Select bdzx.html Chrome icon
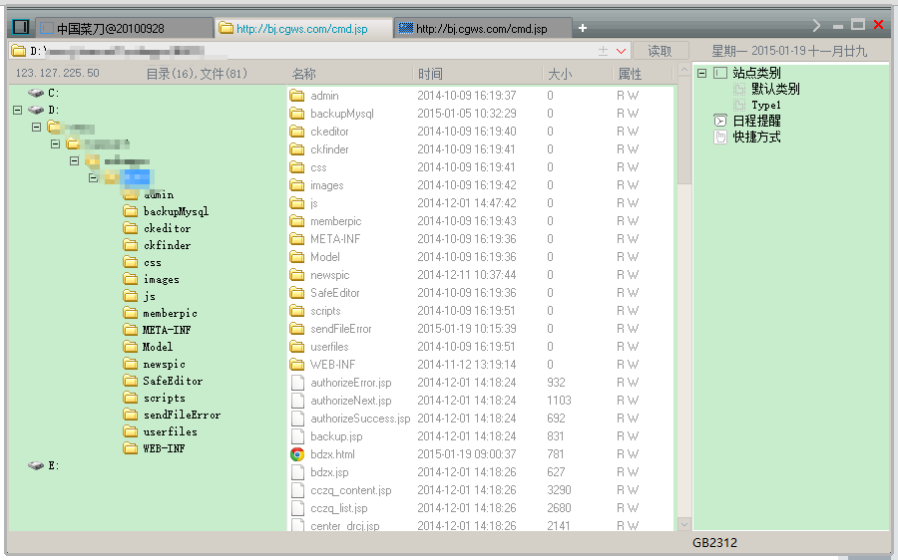 click(297, 454)
